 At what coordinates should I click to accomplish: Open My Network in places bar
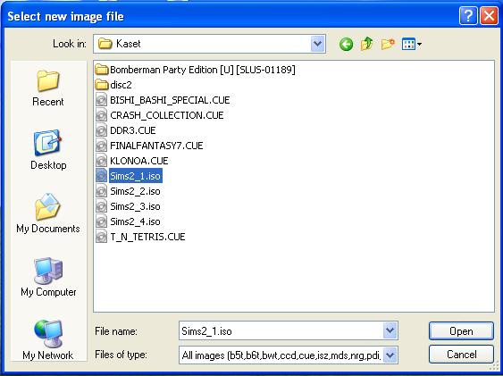click(48, 339)
